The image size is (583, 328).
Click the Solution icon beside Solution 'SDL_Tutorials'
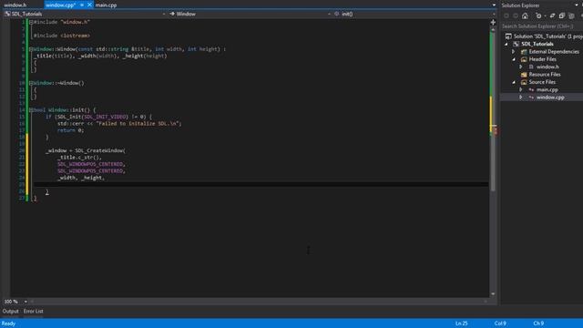(508, 36)
